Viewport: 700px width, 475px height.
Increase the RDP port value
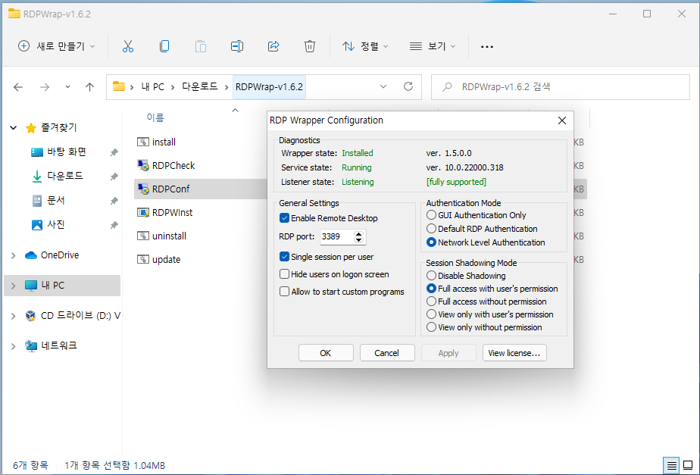tap(358, 233)
